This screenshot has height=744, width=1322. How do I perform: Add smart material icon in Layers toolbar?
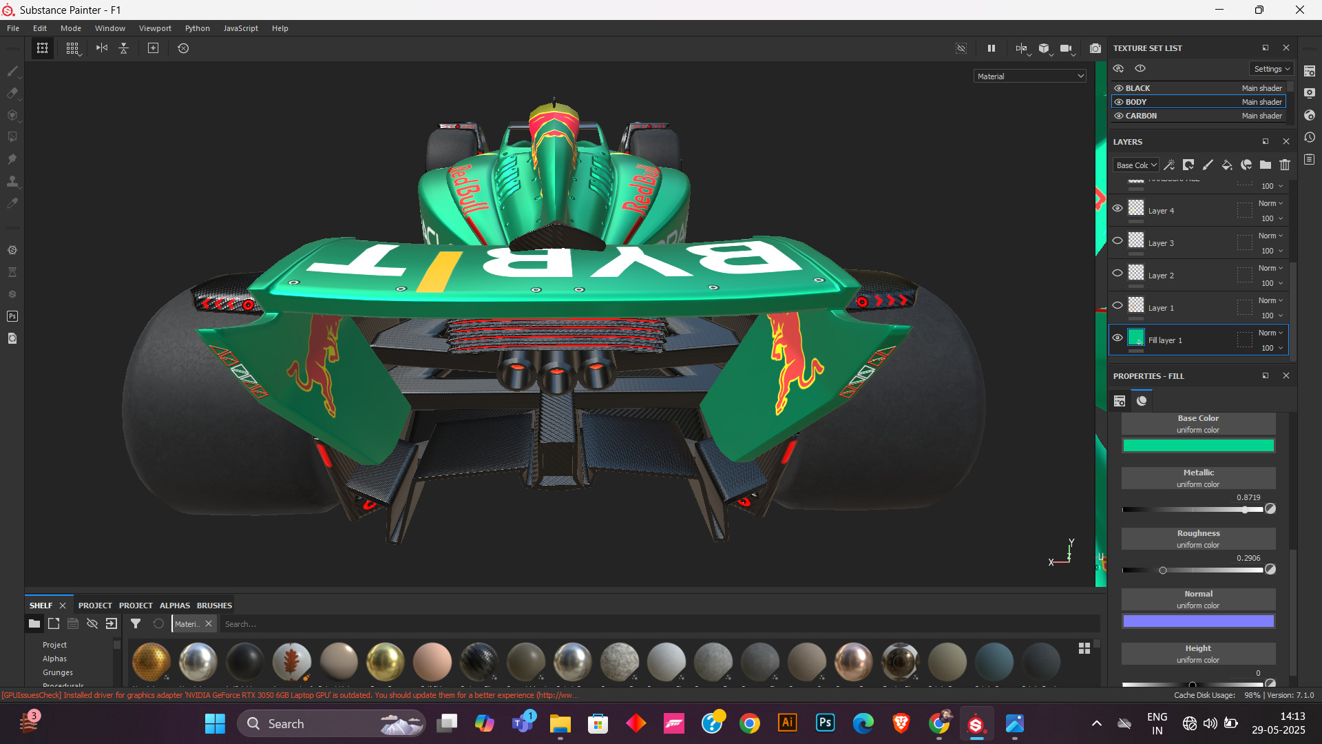click(1246, 165)
